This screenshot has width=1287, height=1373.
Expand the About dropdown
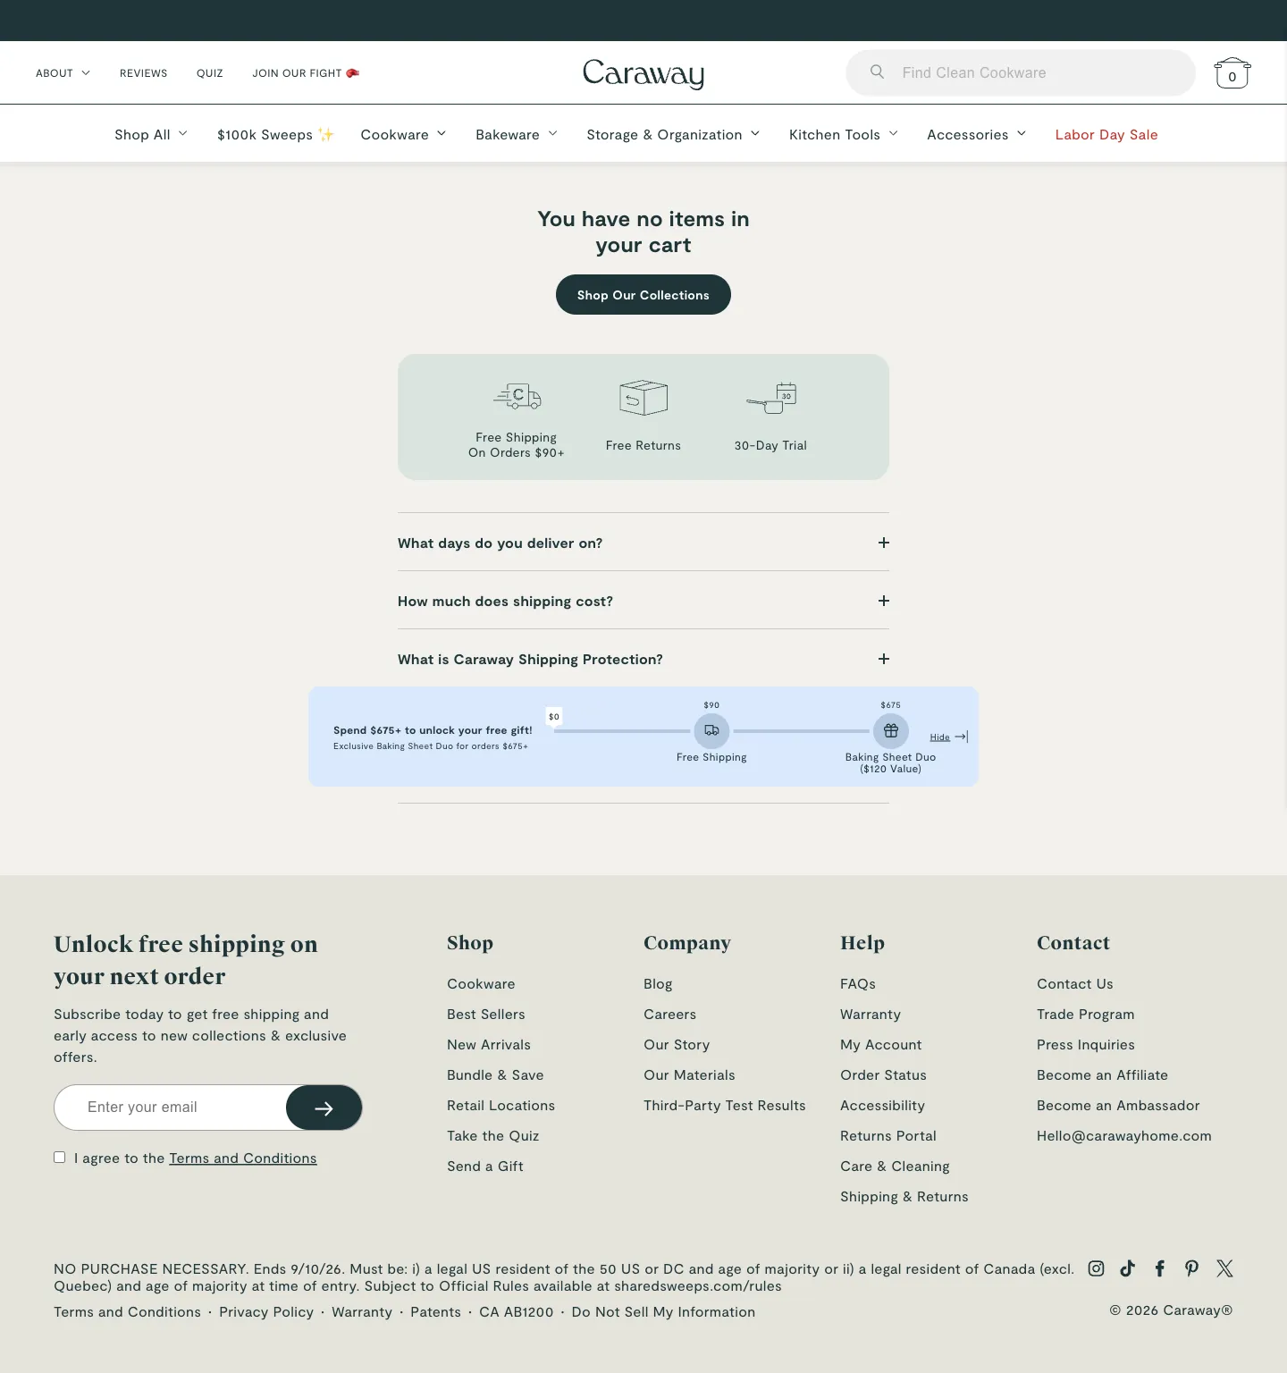[63, 73]
